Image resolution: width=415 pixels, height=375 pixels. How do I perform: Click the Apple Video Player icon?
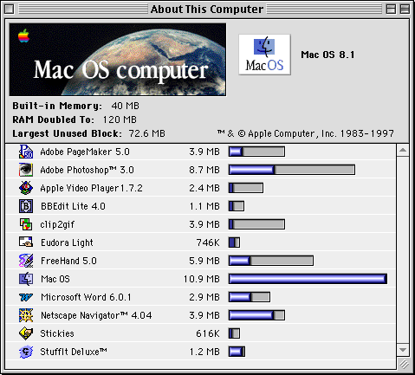[x=26, y=188]
